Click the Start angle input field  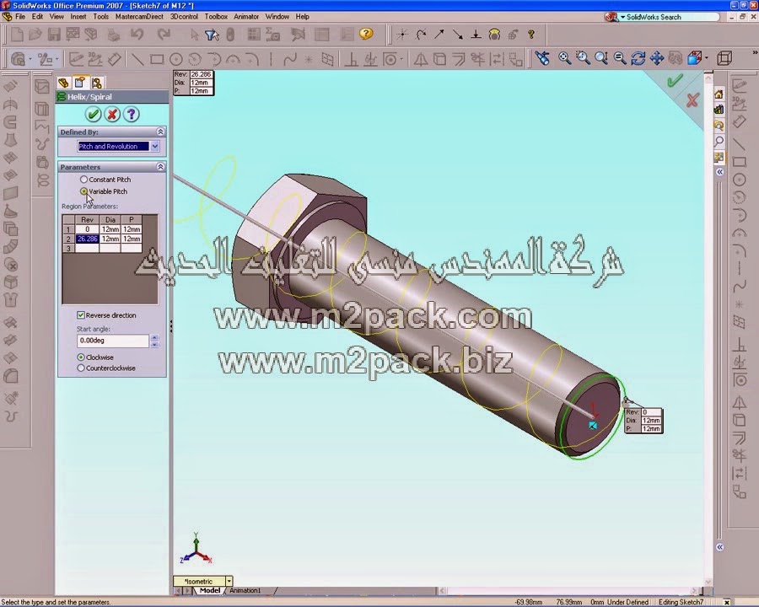[113, 341]
